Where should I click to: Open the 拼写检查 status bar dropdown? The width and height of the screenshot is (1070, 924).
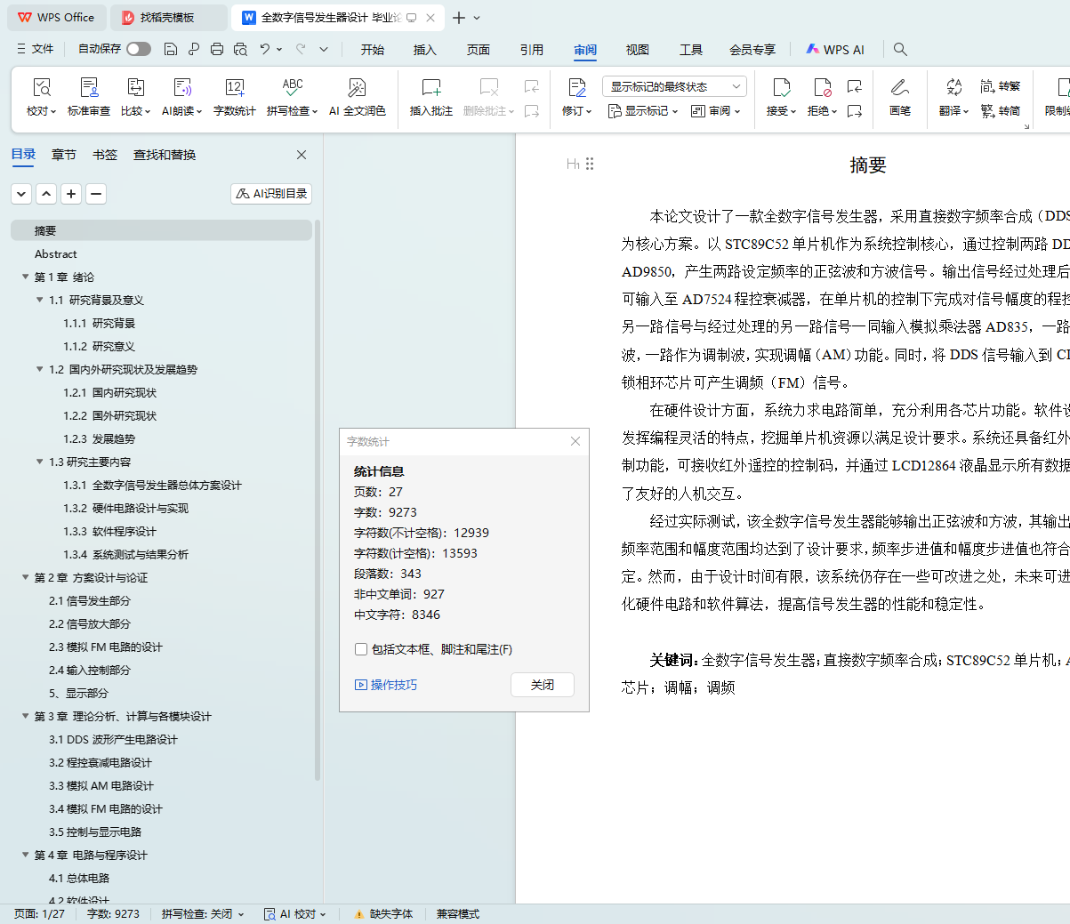click(x=203, y=914)
